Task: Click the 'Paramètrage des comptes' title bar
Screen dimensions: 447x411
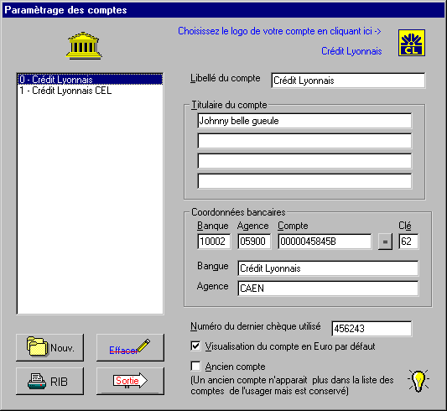Action: coord(223,10)
